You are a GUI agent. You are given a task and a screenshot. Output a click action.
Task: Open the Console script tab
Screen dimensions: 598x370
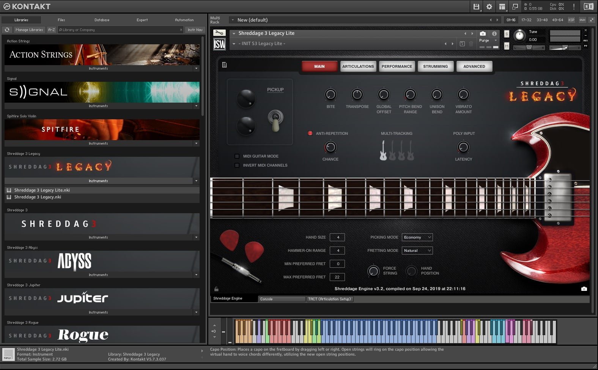click(x=282, y=299)
